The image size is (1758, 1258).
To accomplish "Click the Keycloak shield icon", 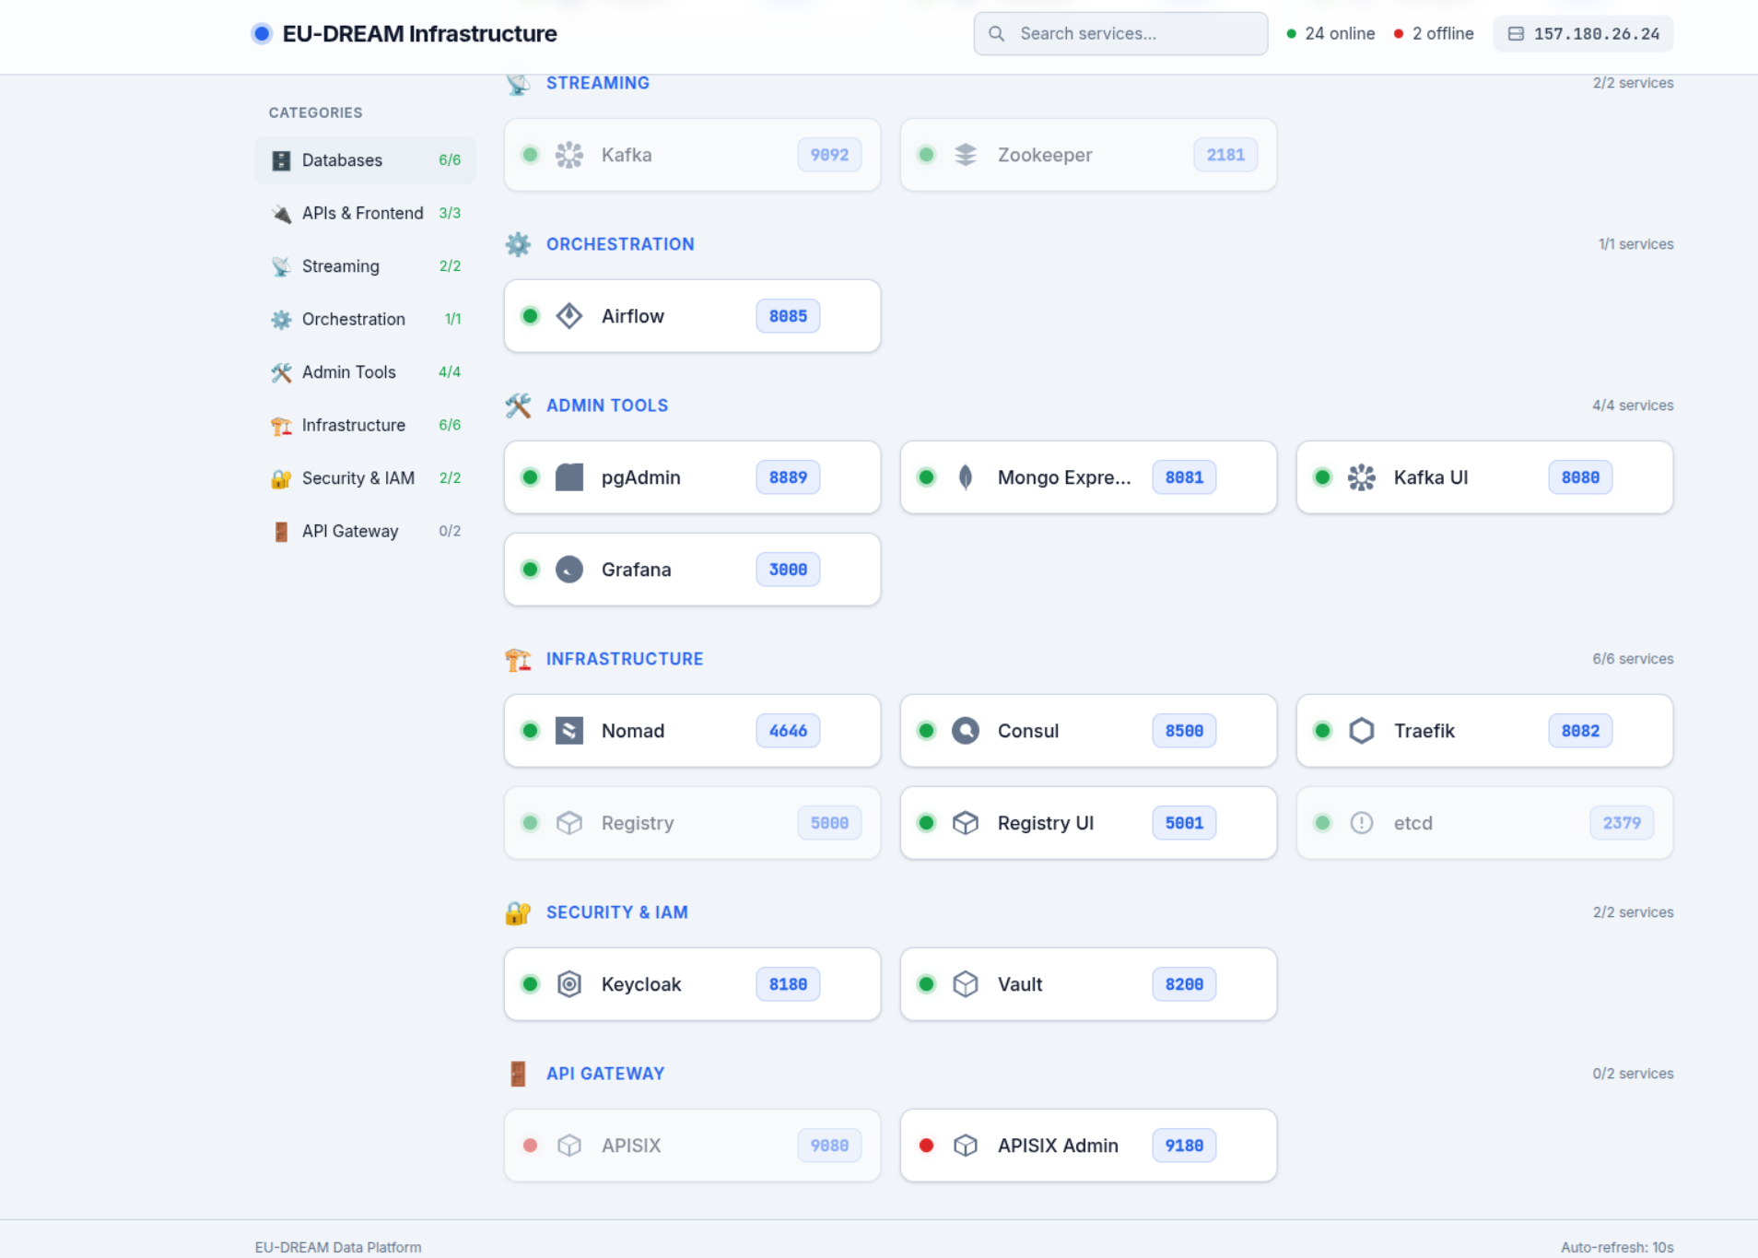I will coord(569,984).
